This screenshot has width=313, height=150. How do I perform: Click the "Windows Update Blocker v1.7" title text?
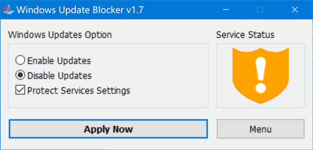pos(80,10)
